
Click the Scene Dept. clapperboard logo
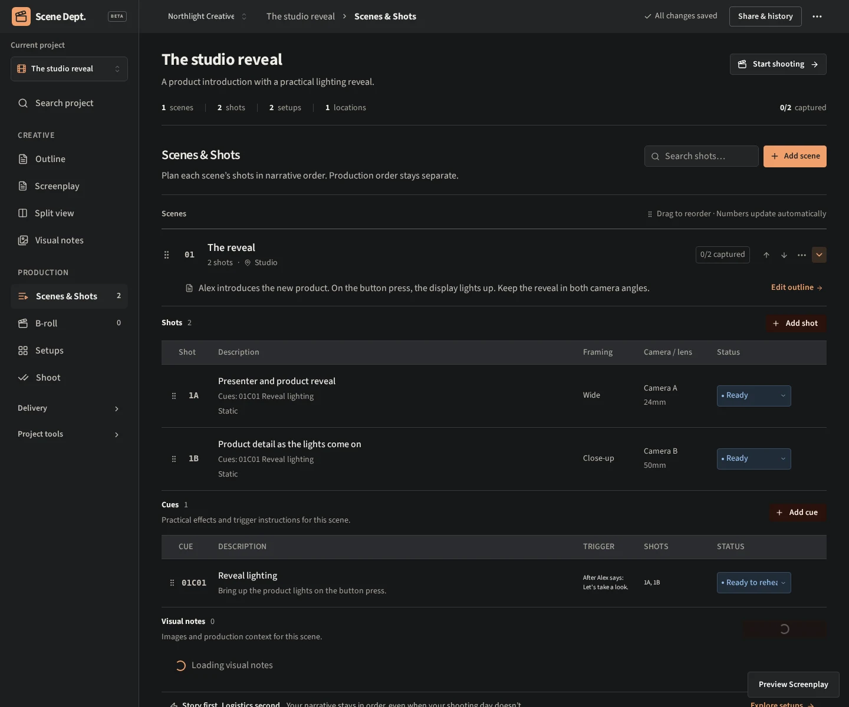(21, 16)
